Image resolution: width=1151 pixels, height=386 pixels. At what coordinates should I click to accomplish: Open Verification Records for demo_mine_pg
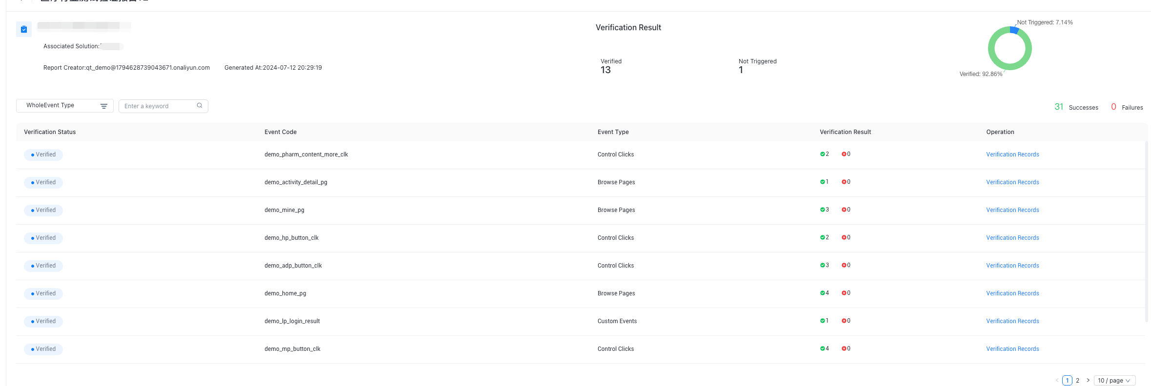[x=1012, y=210]
